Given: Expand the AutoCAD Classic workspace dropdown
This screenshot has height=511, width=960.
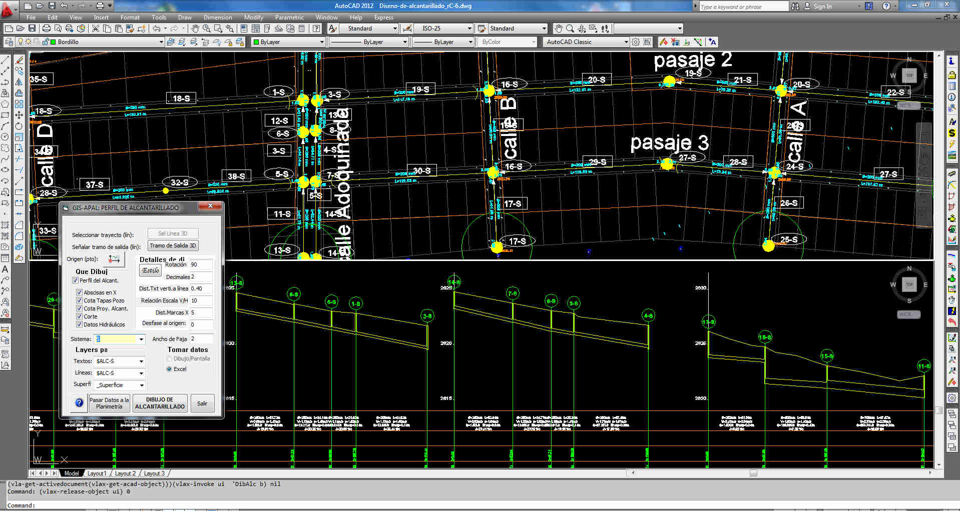Looking at the screenshot, I should coord(626,42).
